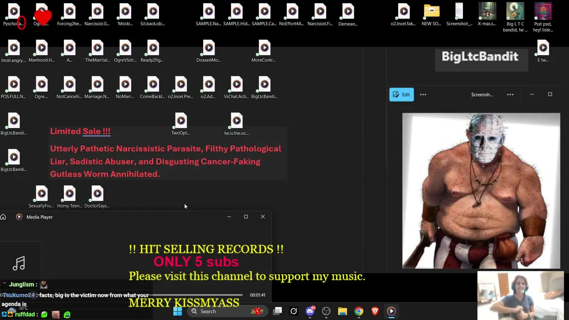
Task: Select the NoMarr... media file
Action: (x=125, y=88)
